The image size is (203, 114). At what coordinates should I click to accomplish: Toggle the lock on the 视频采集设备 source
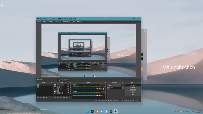point(71,85)
